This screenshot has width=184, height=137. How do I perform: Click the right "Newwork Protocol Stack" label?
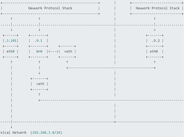point(158,8)
